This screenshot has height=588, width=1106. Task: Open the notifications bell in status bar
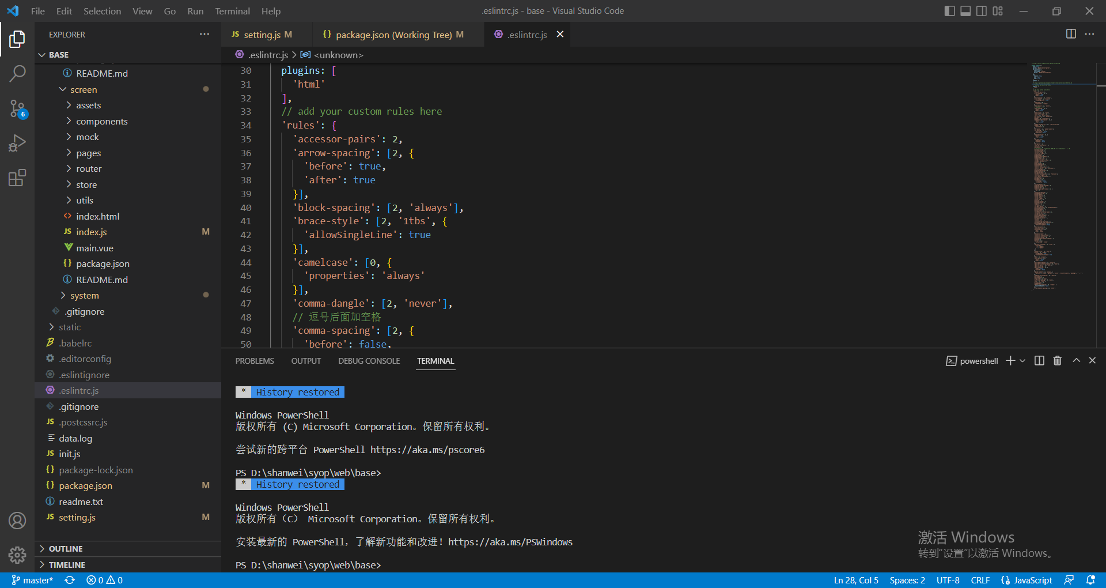pyautogui.click(x=1090, y=581)
